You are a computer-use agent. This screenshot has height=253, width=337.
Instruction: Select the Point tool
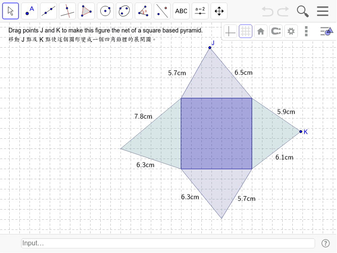(29, 11)
